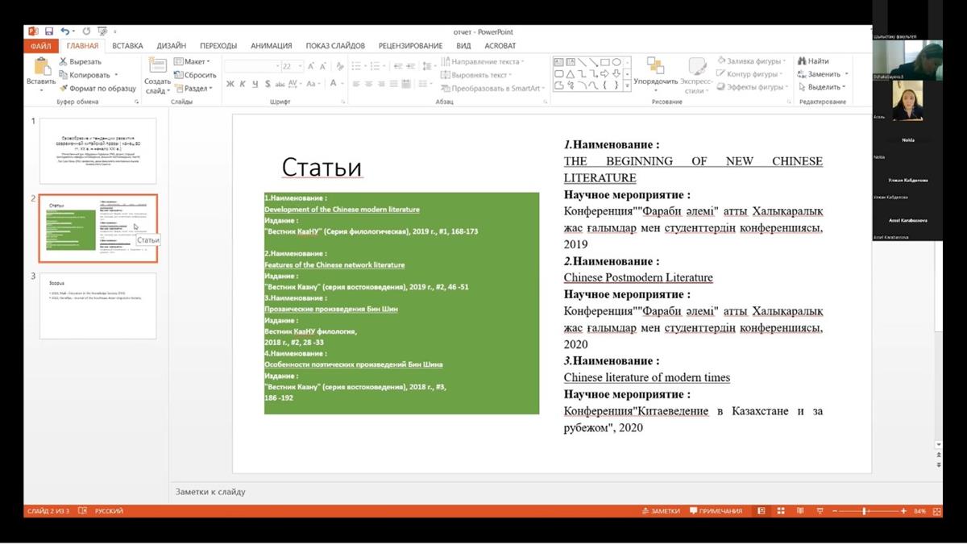
Task: Click Format Painter (Формат по образцу)
Action: point(98,88)
